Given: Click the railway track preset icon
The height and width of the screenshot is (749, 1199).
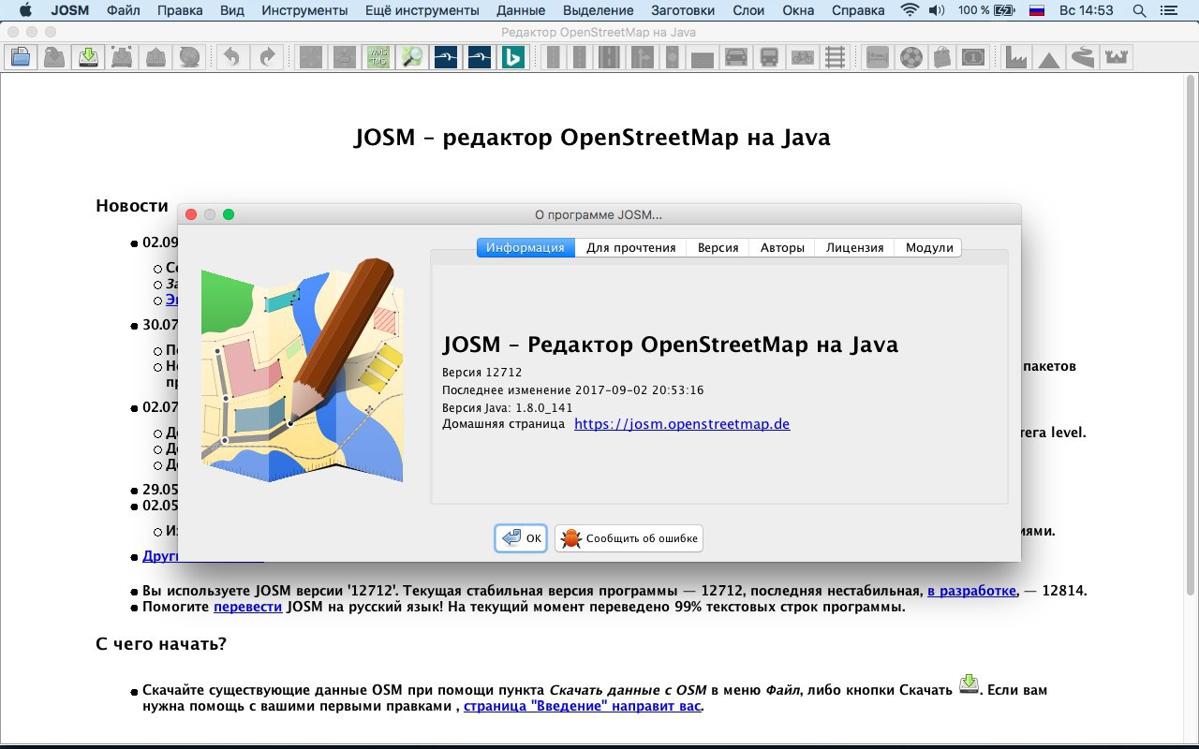Looking at the screenshot, I should tap(835, 56).
